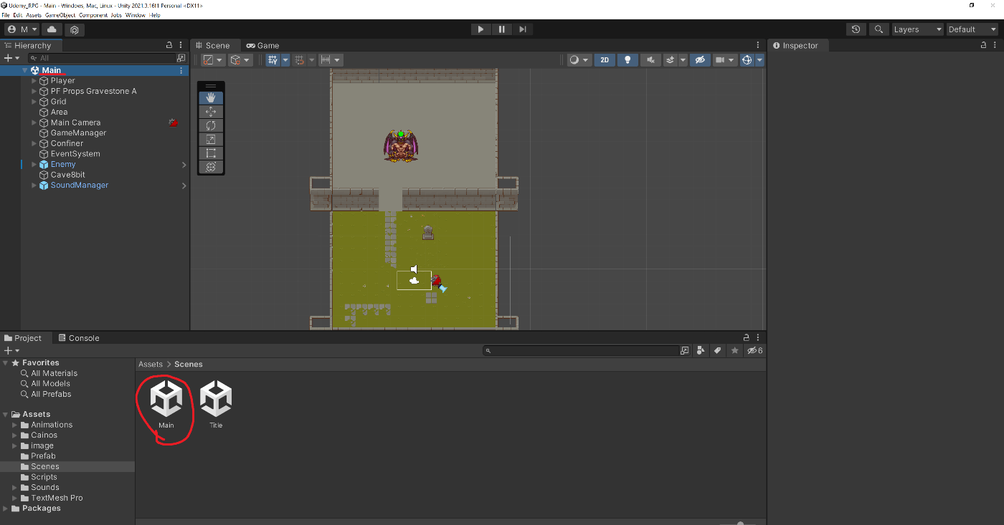Open Hierarchy create plus dropdown
1004x525 pixels.
click(x=12, y=58)
